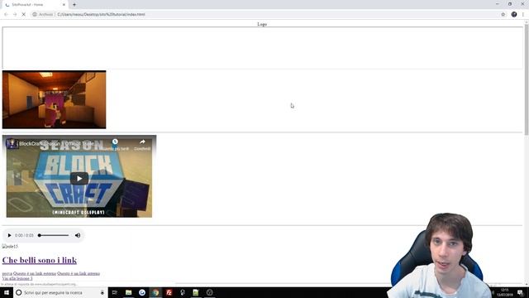Play the audio player
This screenshot has height=298, width=529.
9,235
